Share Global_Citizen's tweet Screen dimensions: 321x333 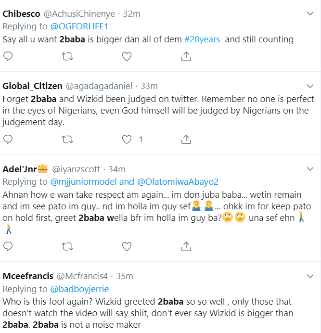point(186,139)
